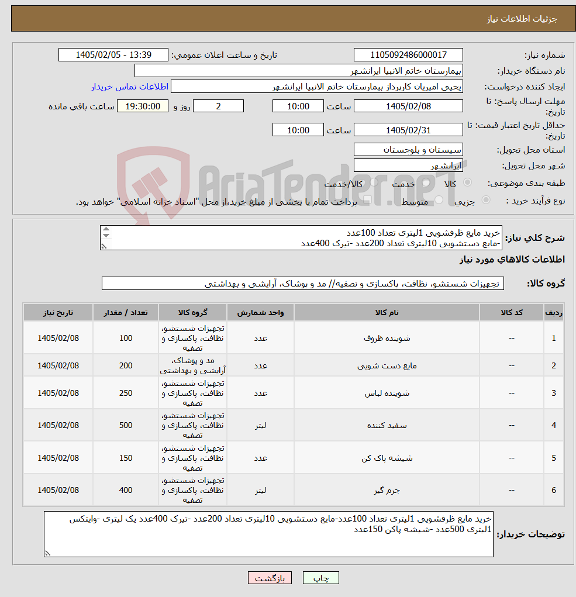This screenshot has width=576, height=597.
Task: Click the گروه کالا column header
Action: pyautogui.click(x=192, y=313)
